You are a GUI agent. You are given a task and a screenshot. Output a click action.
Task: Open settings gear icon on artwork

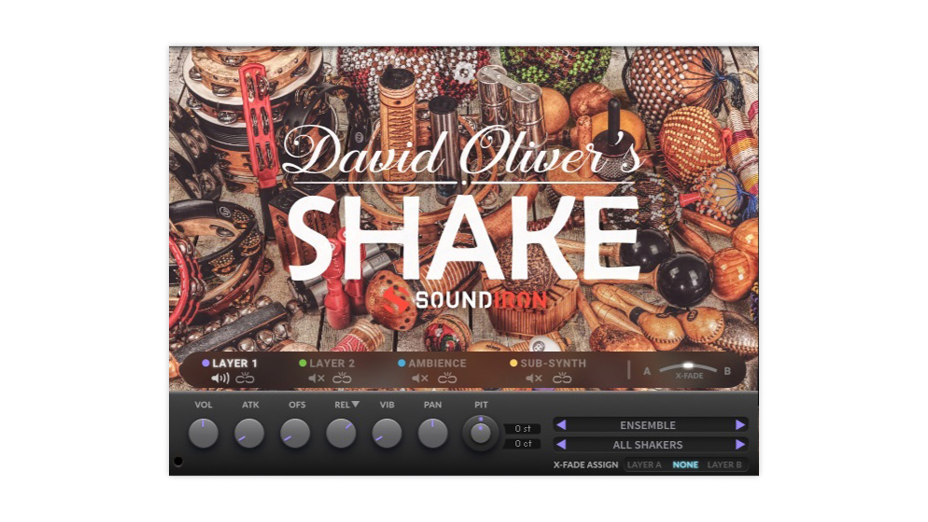464,73
